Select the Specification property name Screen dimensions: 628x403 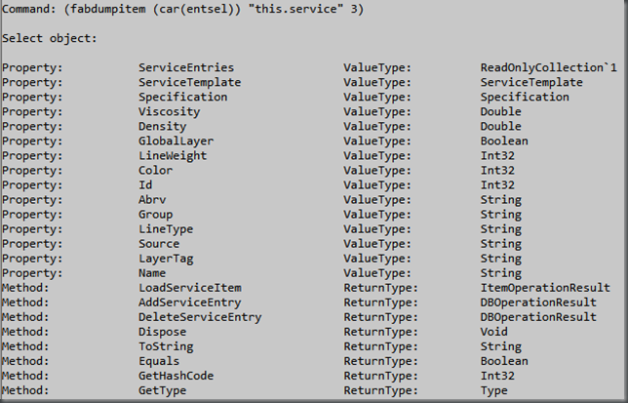point(183,97)
